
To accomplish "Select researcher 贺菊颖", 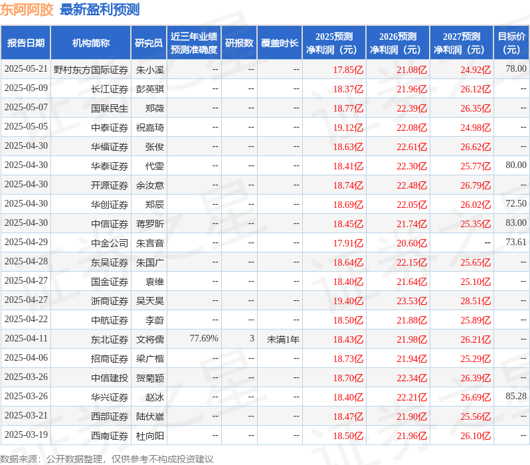I will [x=149, y=379].
